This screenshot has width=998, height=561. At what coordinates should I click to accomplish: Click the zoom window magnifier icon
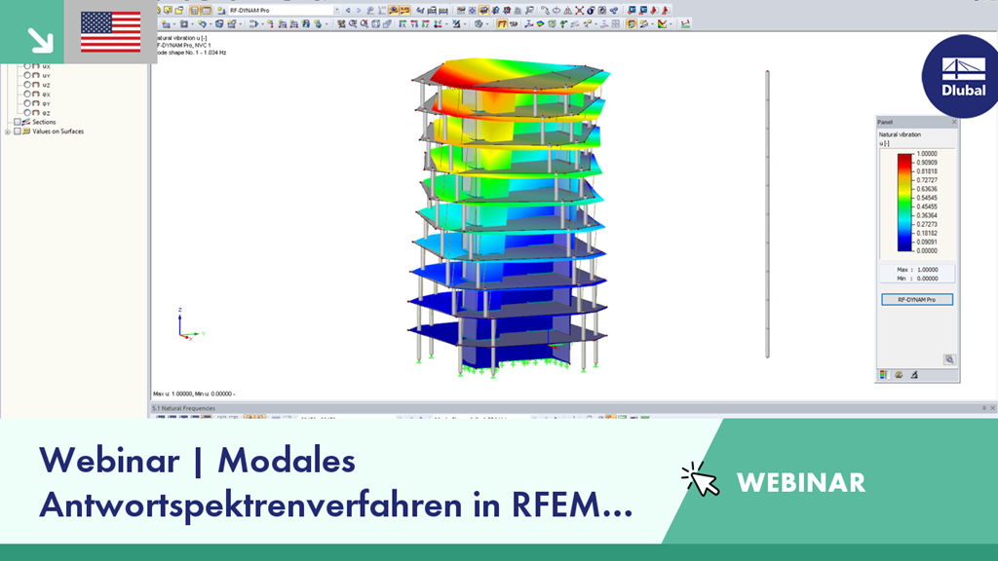[x=353, y=24]
